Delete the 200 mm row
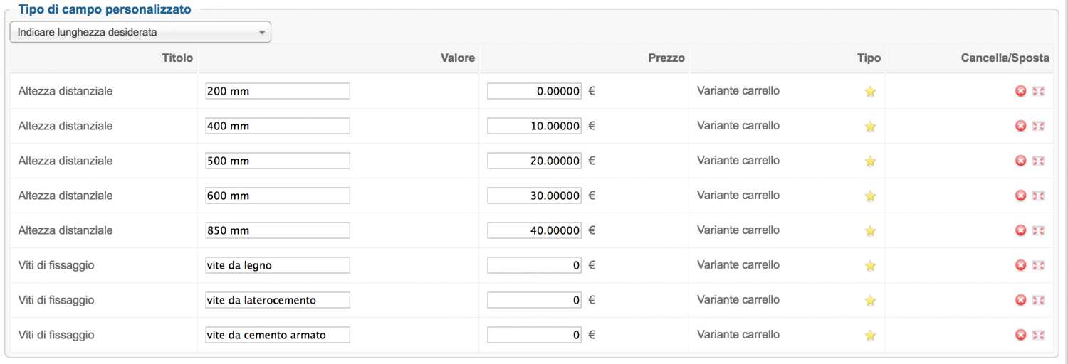1068x364 pixels. (1020, 91)
